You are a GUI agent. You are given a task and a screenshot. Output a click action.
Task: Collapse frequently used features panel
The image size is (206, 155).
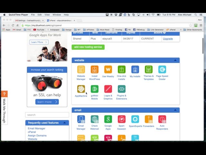64,123
